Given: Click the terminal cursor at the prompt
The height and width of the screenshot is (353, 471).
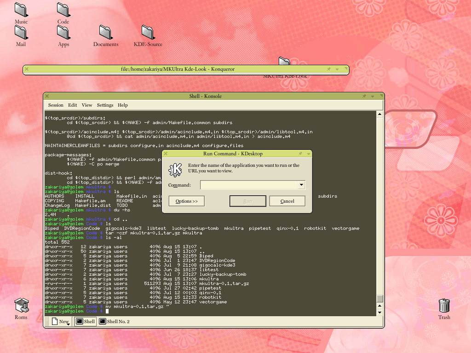Looking at the screenshot, I should (107, 311).
